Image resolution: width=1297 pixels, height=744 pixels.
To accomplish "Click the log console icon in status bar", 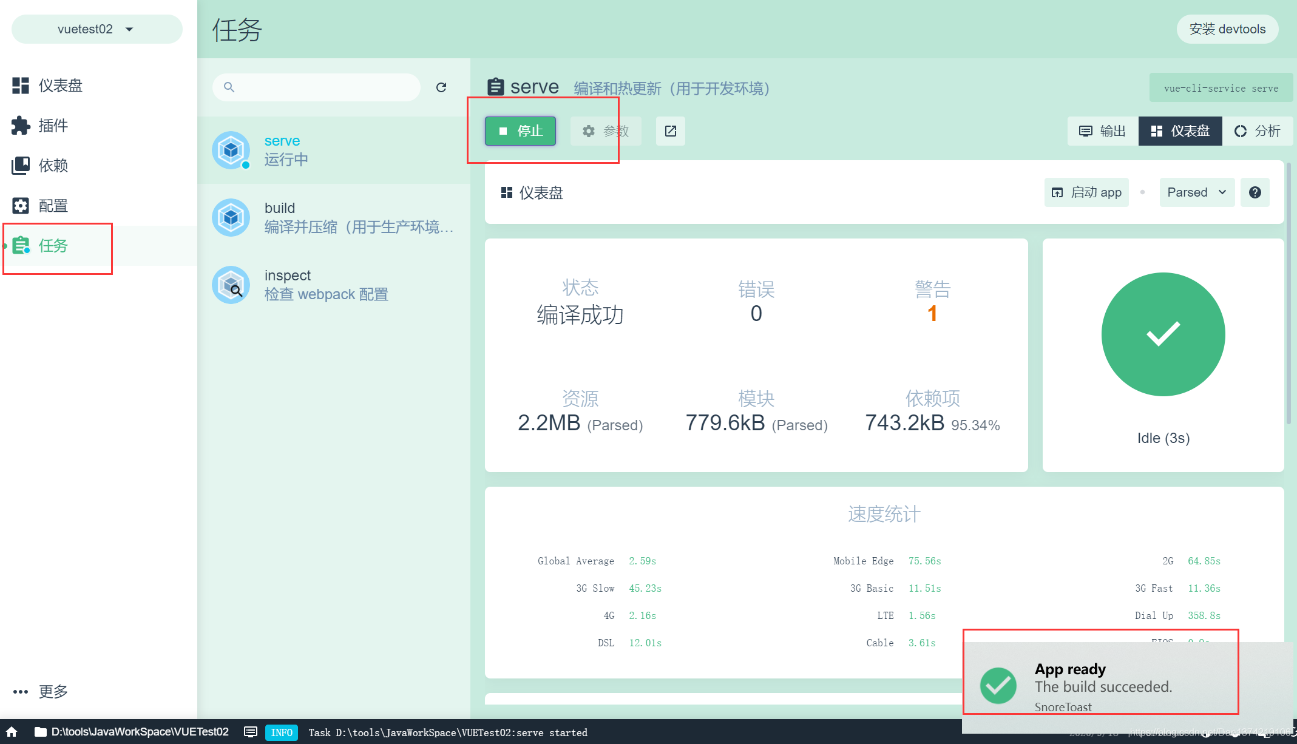I will (x=250, y=732).
